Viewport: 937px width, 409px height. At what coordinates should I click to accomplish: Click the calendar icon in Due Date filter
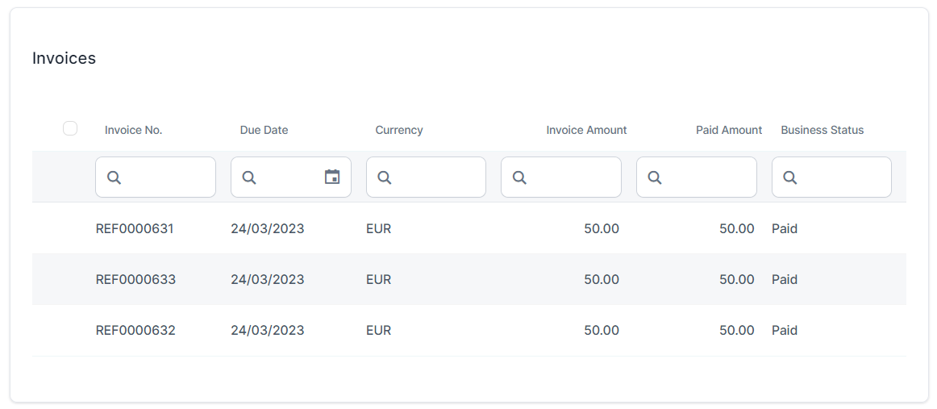tap(332, 177)
